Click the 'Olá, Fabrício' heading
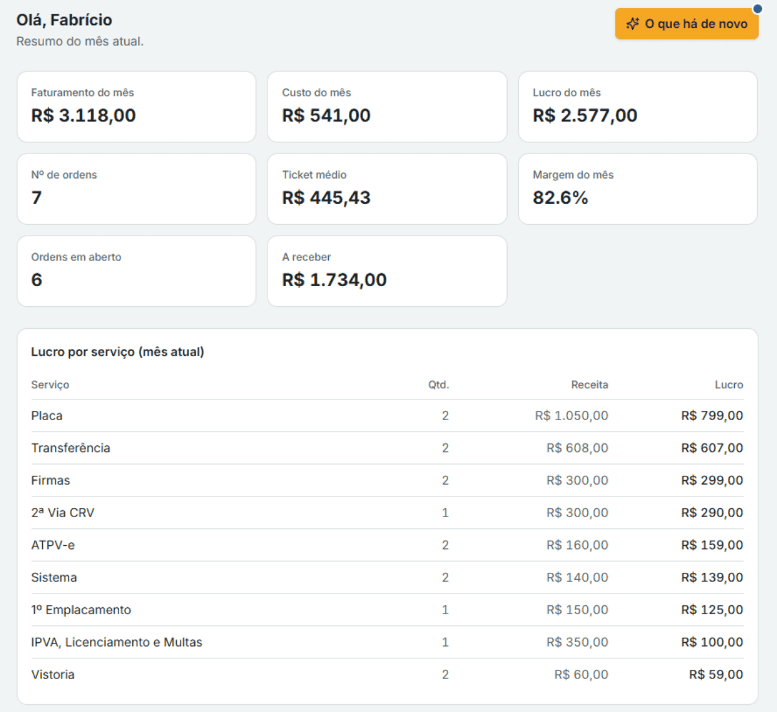 click(64, 20)
